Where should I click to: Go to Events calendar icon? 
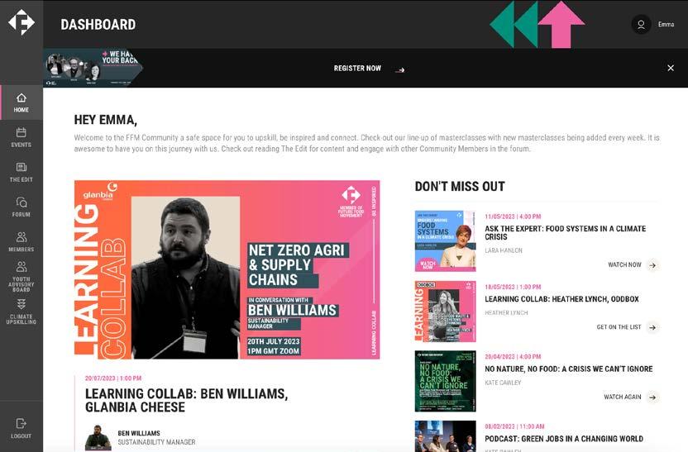pos(21,132)
